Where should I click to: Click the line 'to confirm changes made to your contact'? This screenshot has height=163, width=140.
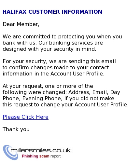click(x=56, y=68)
